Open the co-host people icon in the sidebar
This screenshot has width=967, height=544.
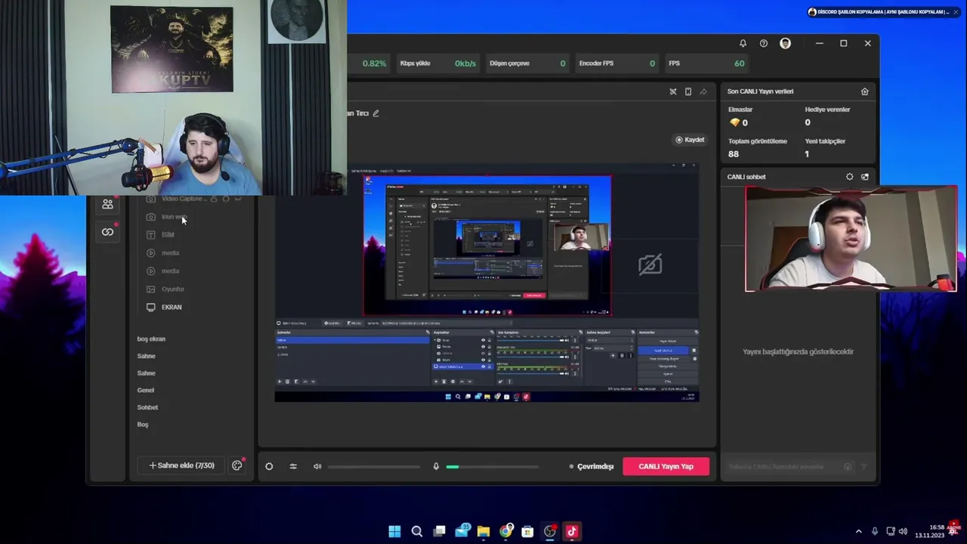tap(107, 205)
